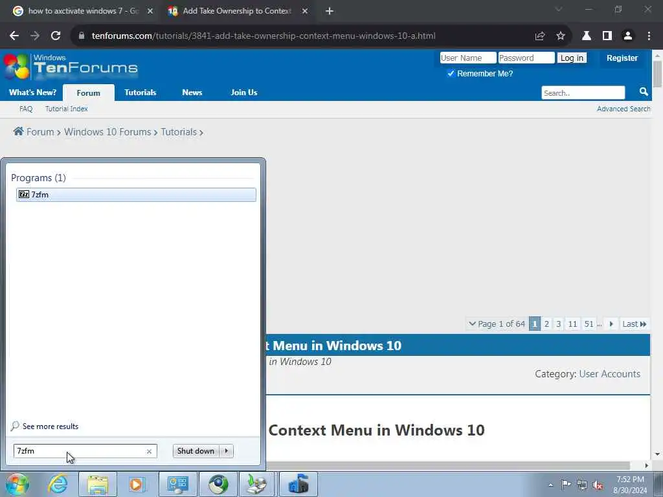Open the Tutorials nav item
Image resolution: width=663 pixels, height=497 pixels.
[x=140, y=92]
